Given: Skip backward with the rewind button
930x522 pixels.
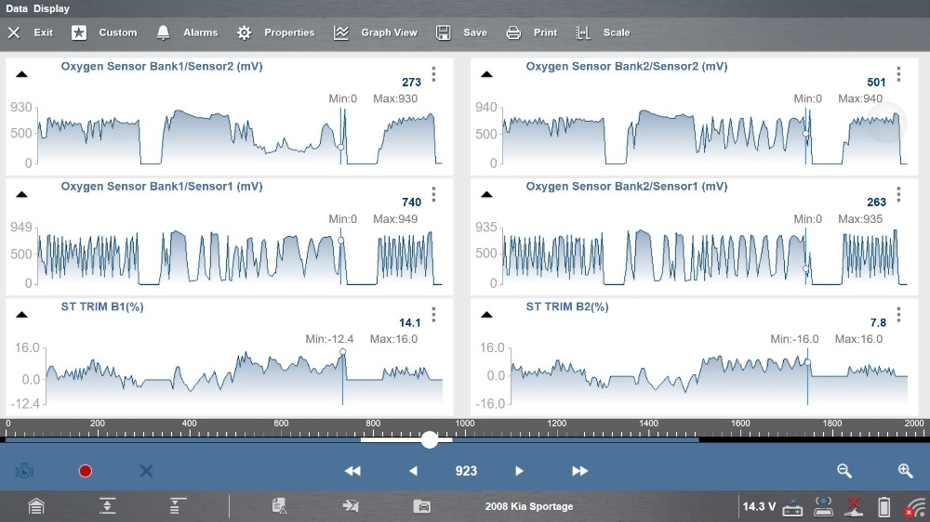Looking at the screenshot, I should click(352, 471).
